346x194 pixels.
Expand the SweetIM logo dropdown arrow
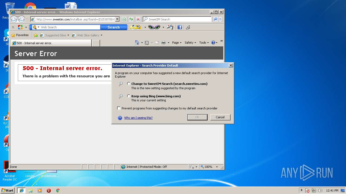26,27
